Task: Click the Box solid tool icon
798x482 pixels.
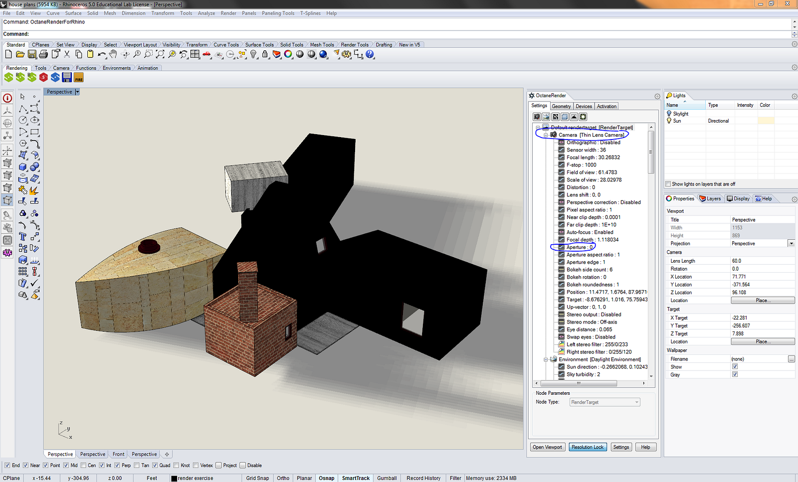Action: click(x=22, y=167)
